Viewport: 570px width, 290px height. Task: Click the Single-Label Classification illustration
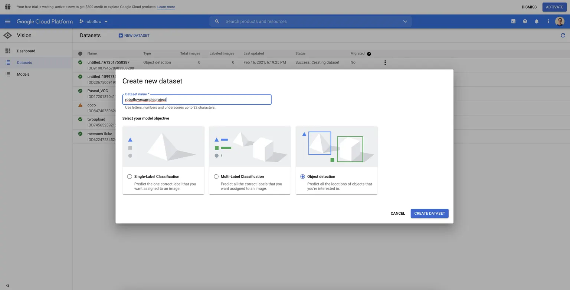click(x=163, y=146)
